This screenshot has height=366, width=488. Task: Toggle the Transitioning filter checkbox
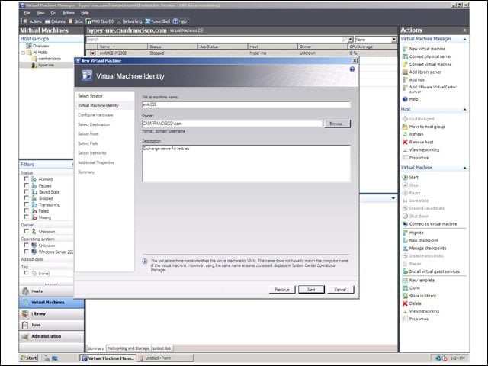coord(27,204)
